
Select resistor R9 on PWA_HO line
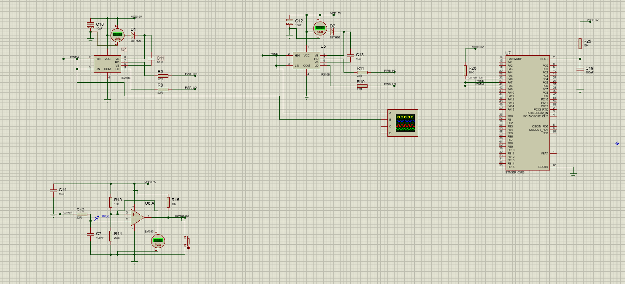163,76
